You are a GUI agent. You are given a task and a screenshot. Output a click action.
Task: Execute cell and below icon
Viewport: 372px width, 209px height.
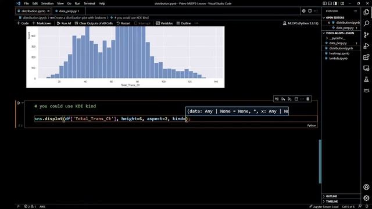(x=289, y=99)
